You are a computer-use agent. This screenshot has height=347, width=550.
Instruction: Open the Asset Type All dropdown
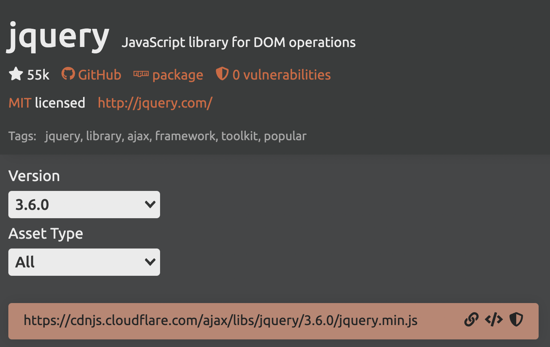84,262
